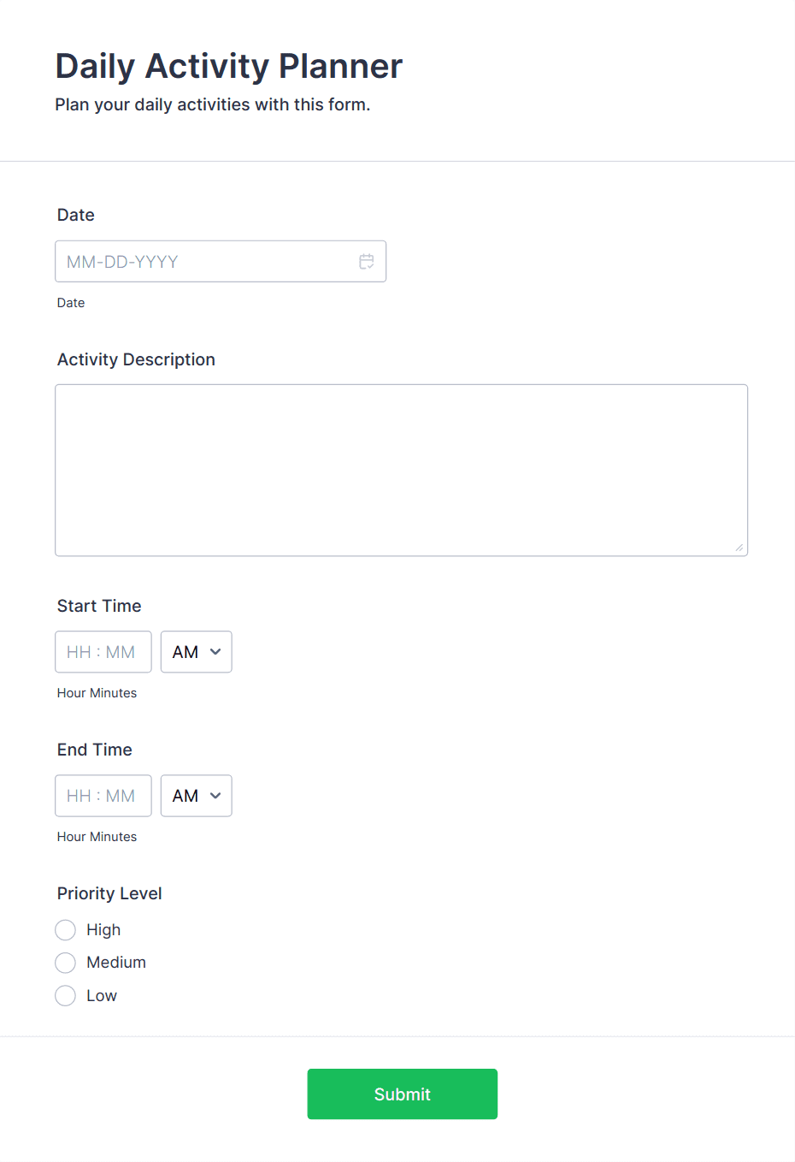Click the Daily Activity Planner heading
Viewport: 795px width, 1162px height.
click(x=228, y=67)
